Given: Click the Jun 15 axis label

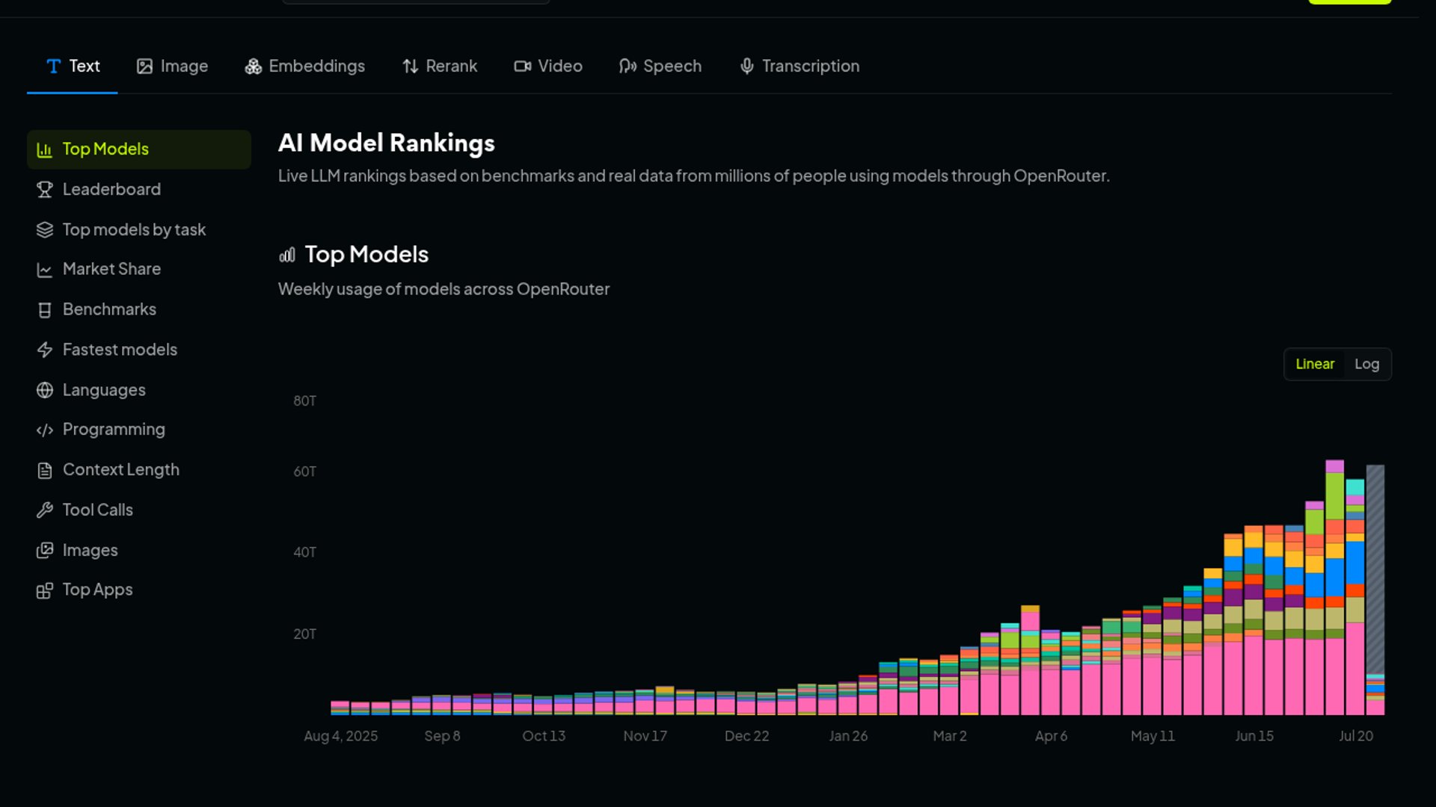Looking at the screenshot, I should click(x=1254, y=737).
